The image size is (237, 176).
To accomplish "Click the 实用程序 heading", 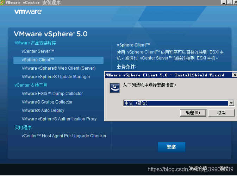I will coord(23,127).
